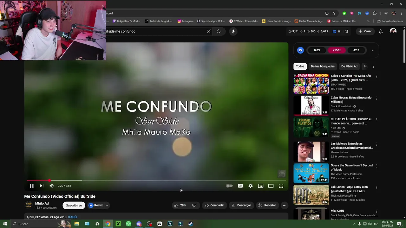Open Windows Start menu

pyautogui.click(x=5, y=224)
